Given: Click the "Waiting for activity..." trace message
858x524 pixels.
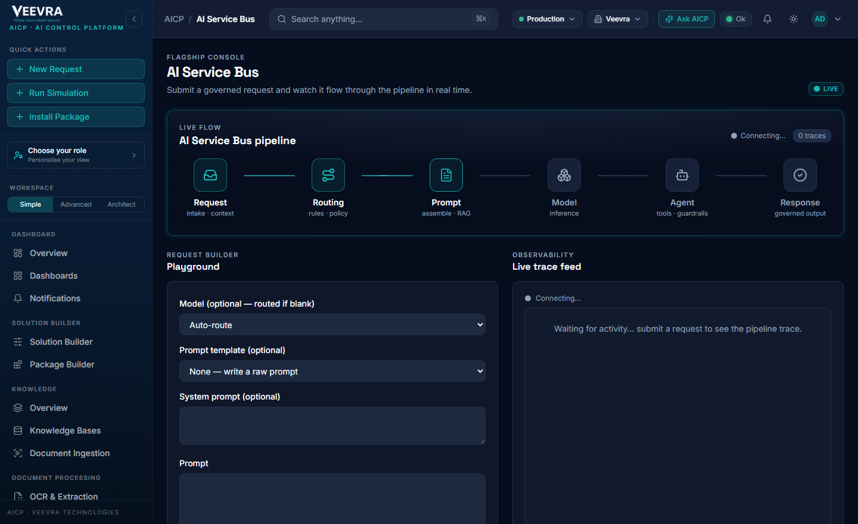Looking at the screenshot, I should [x=678, y=329].
